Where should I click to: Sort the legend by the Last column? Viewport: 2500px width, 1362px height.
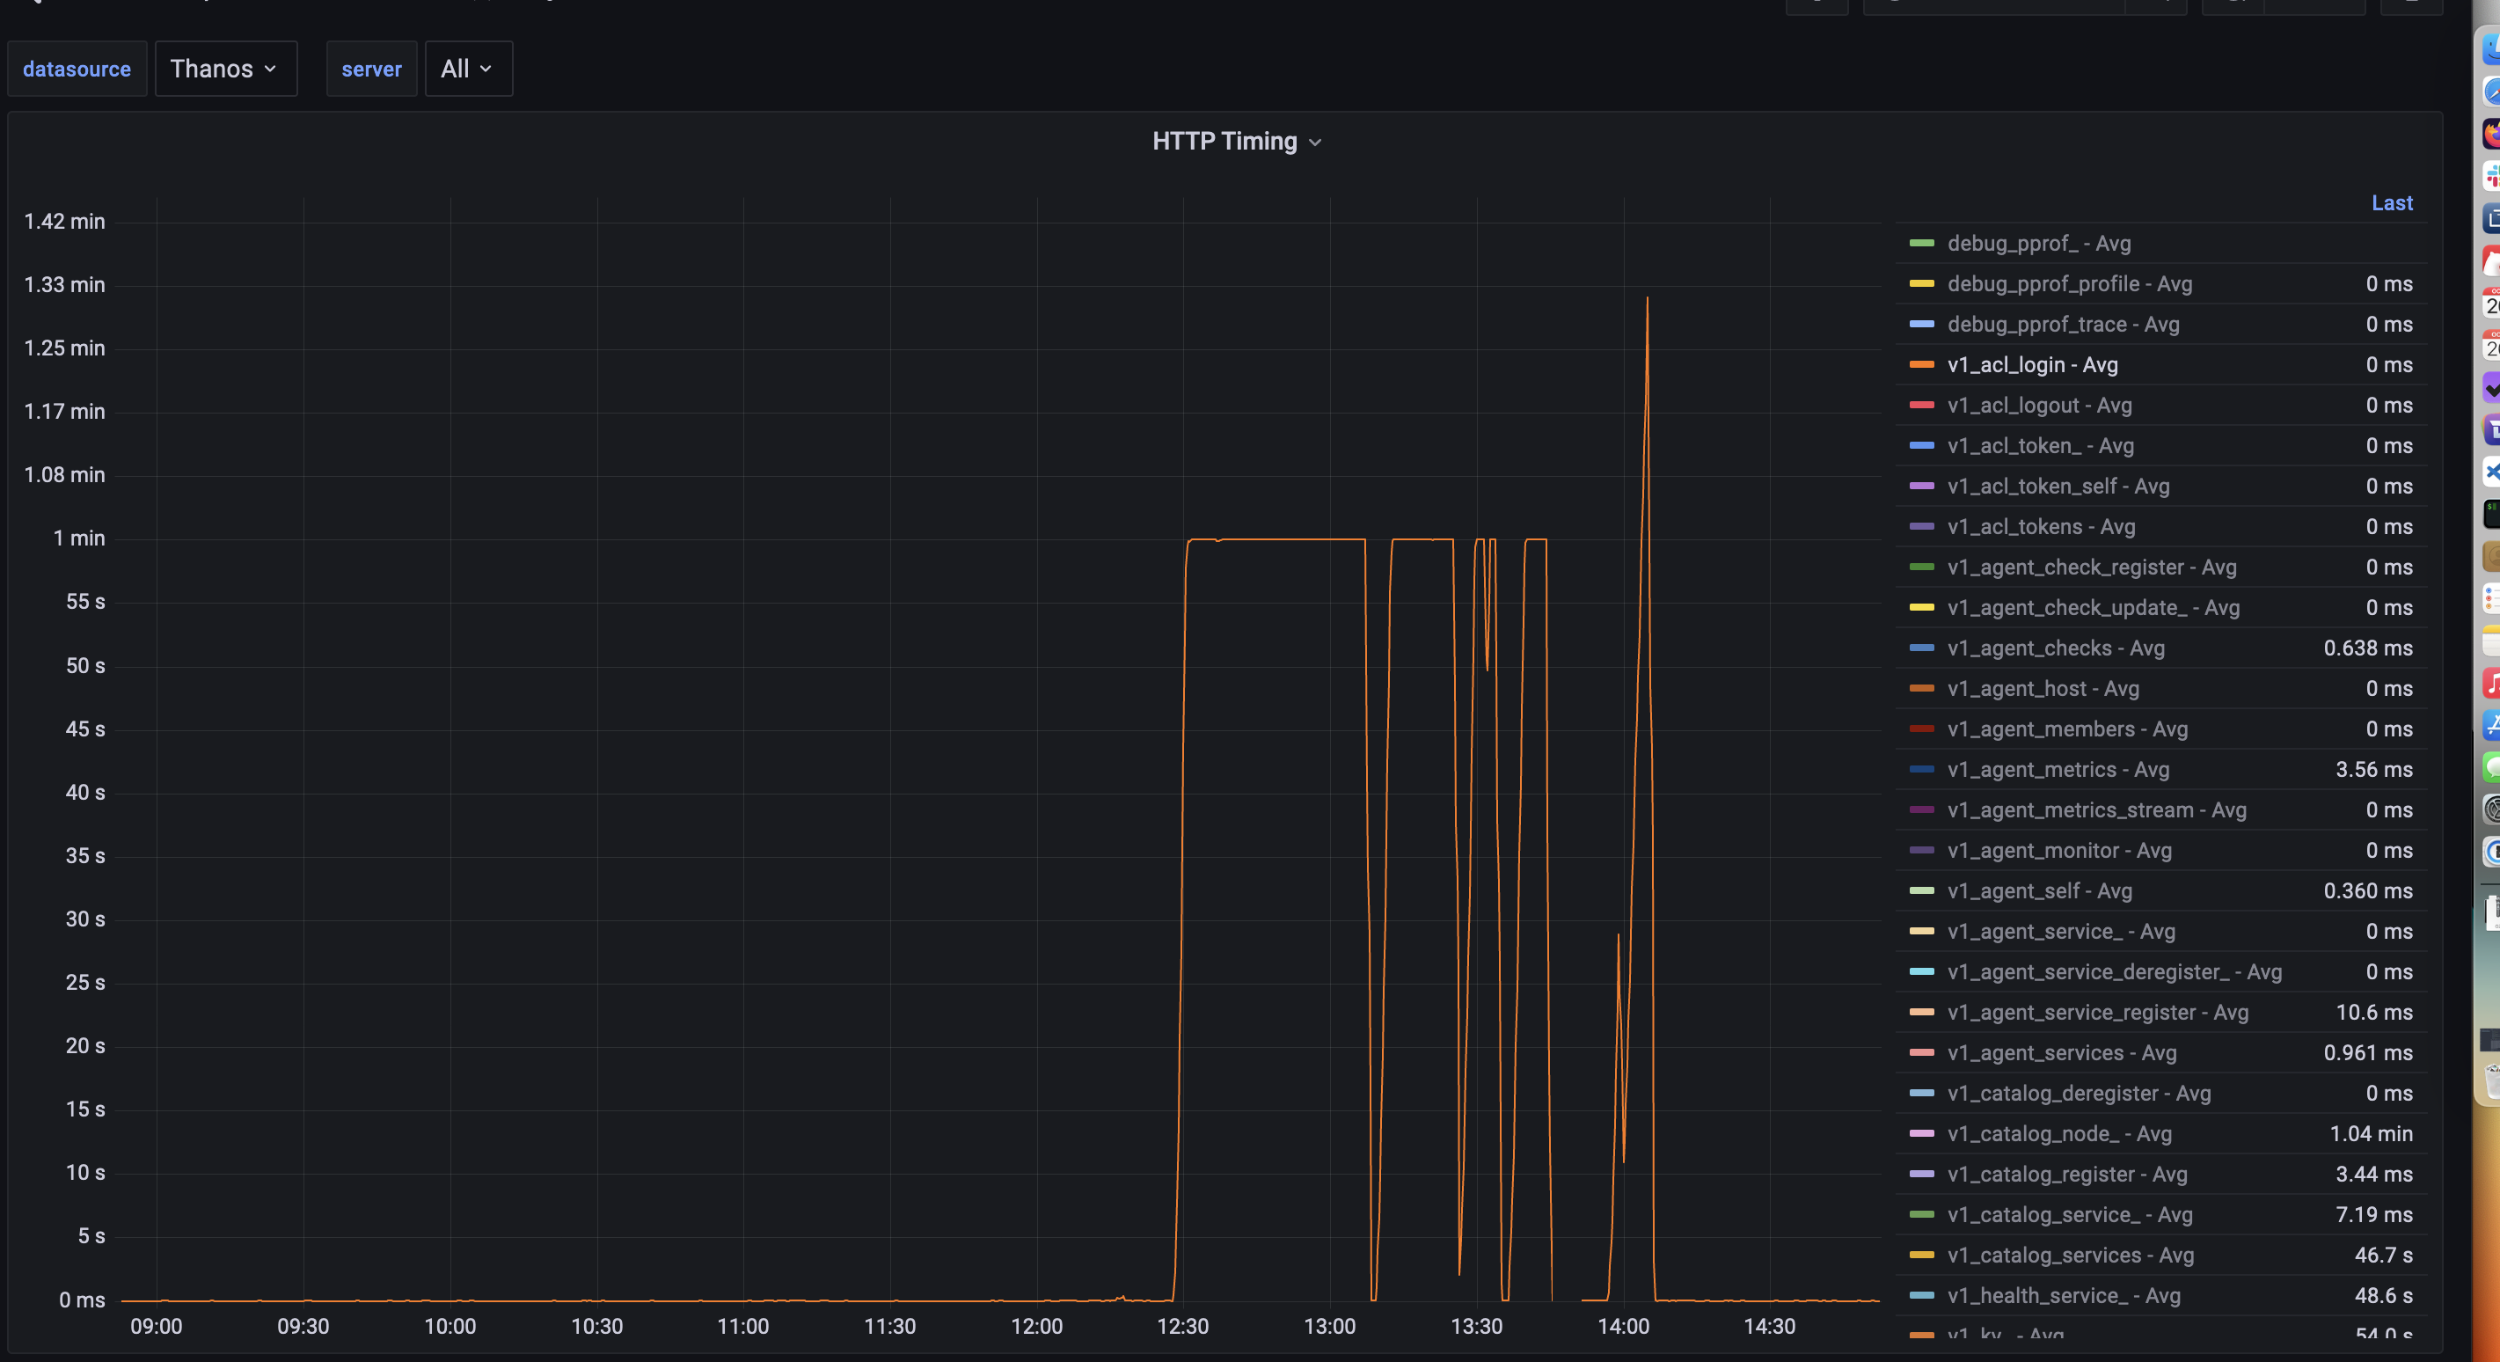(2391, 203)
